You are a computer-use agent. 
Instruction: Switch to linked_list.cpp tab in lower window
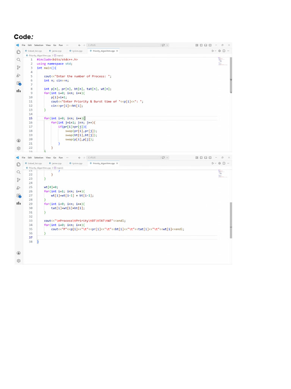[x=34, y=163]
